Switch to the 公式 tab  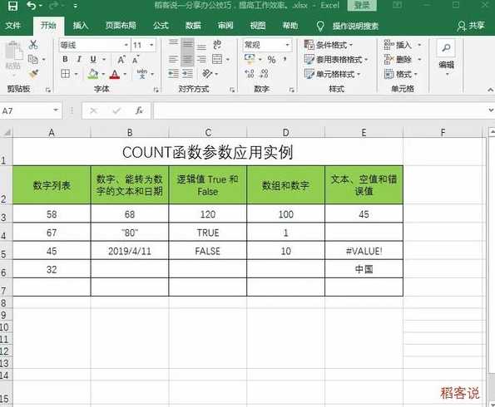pyautogui.click(x=161, y=26)
